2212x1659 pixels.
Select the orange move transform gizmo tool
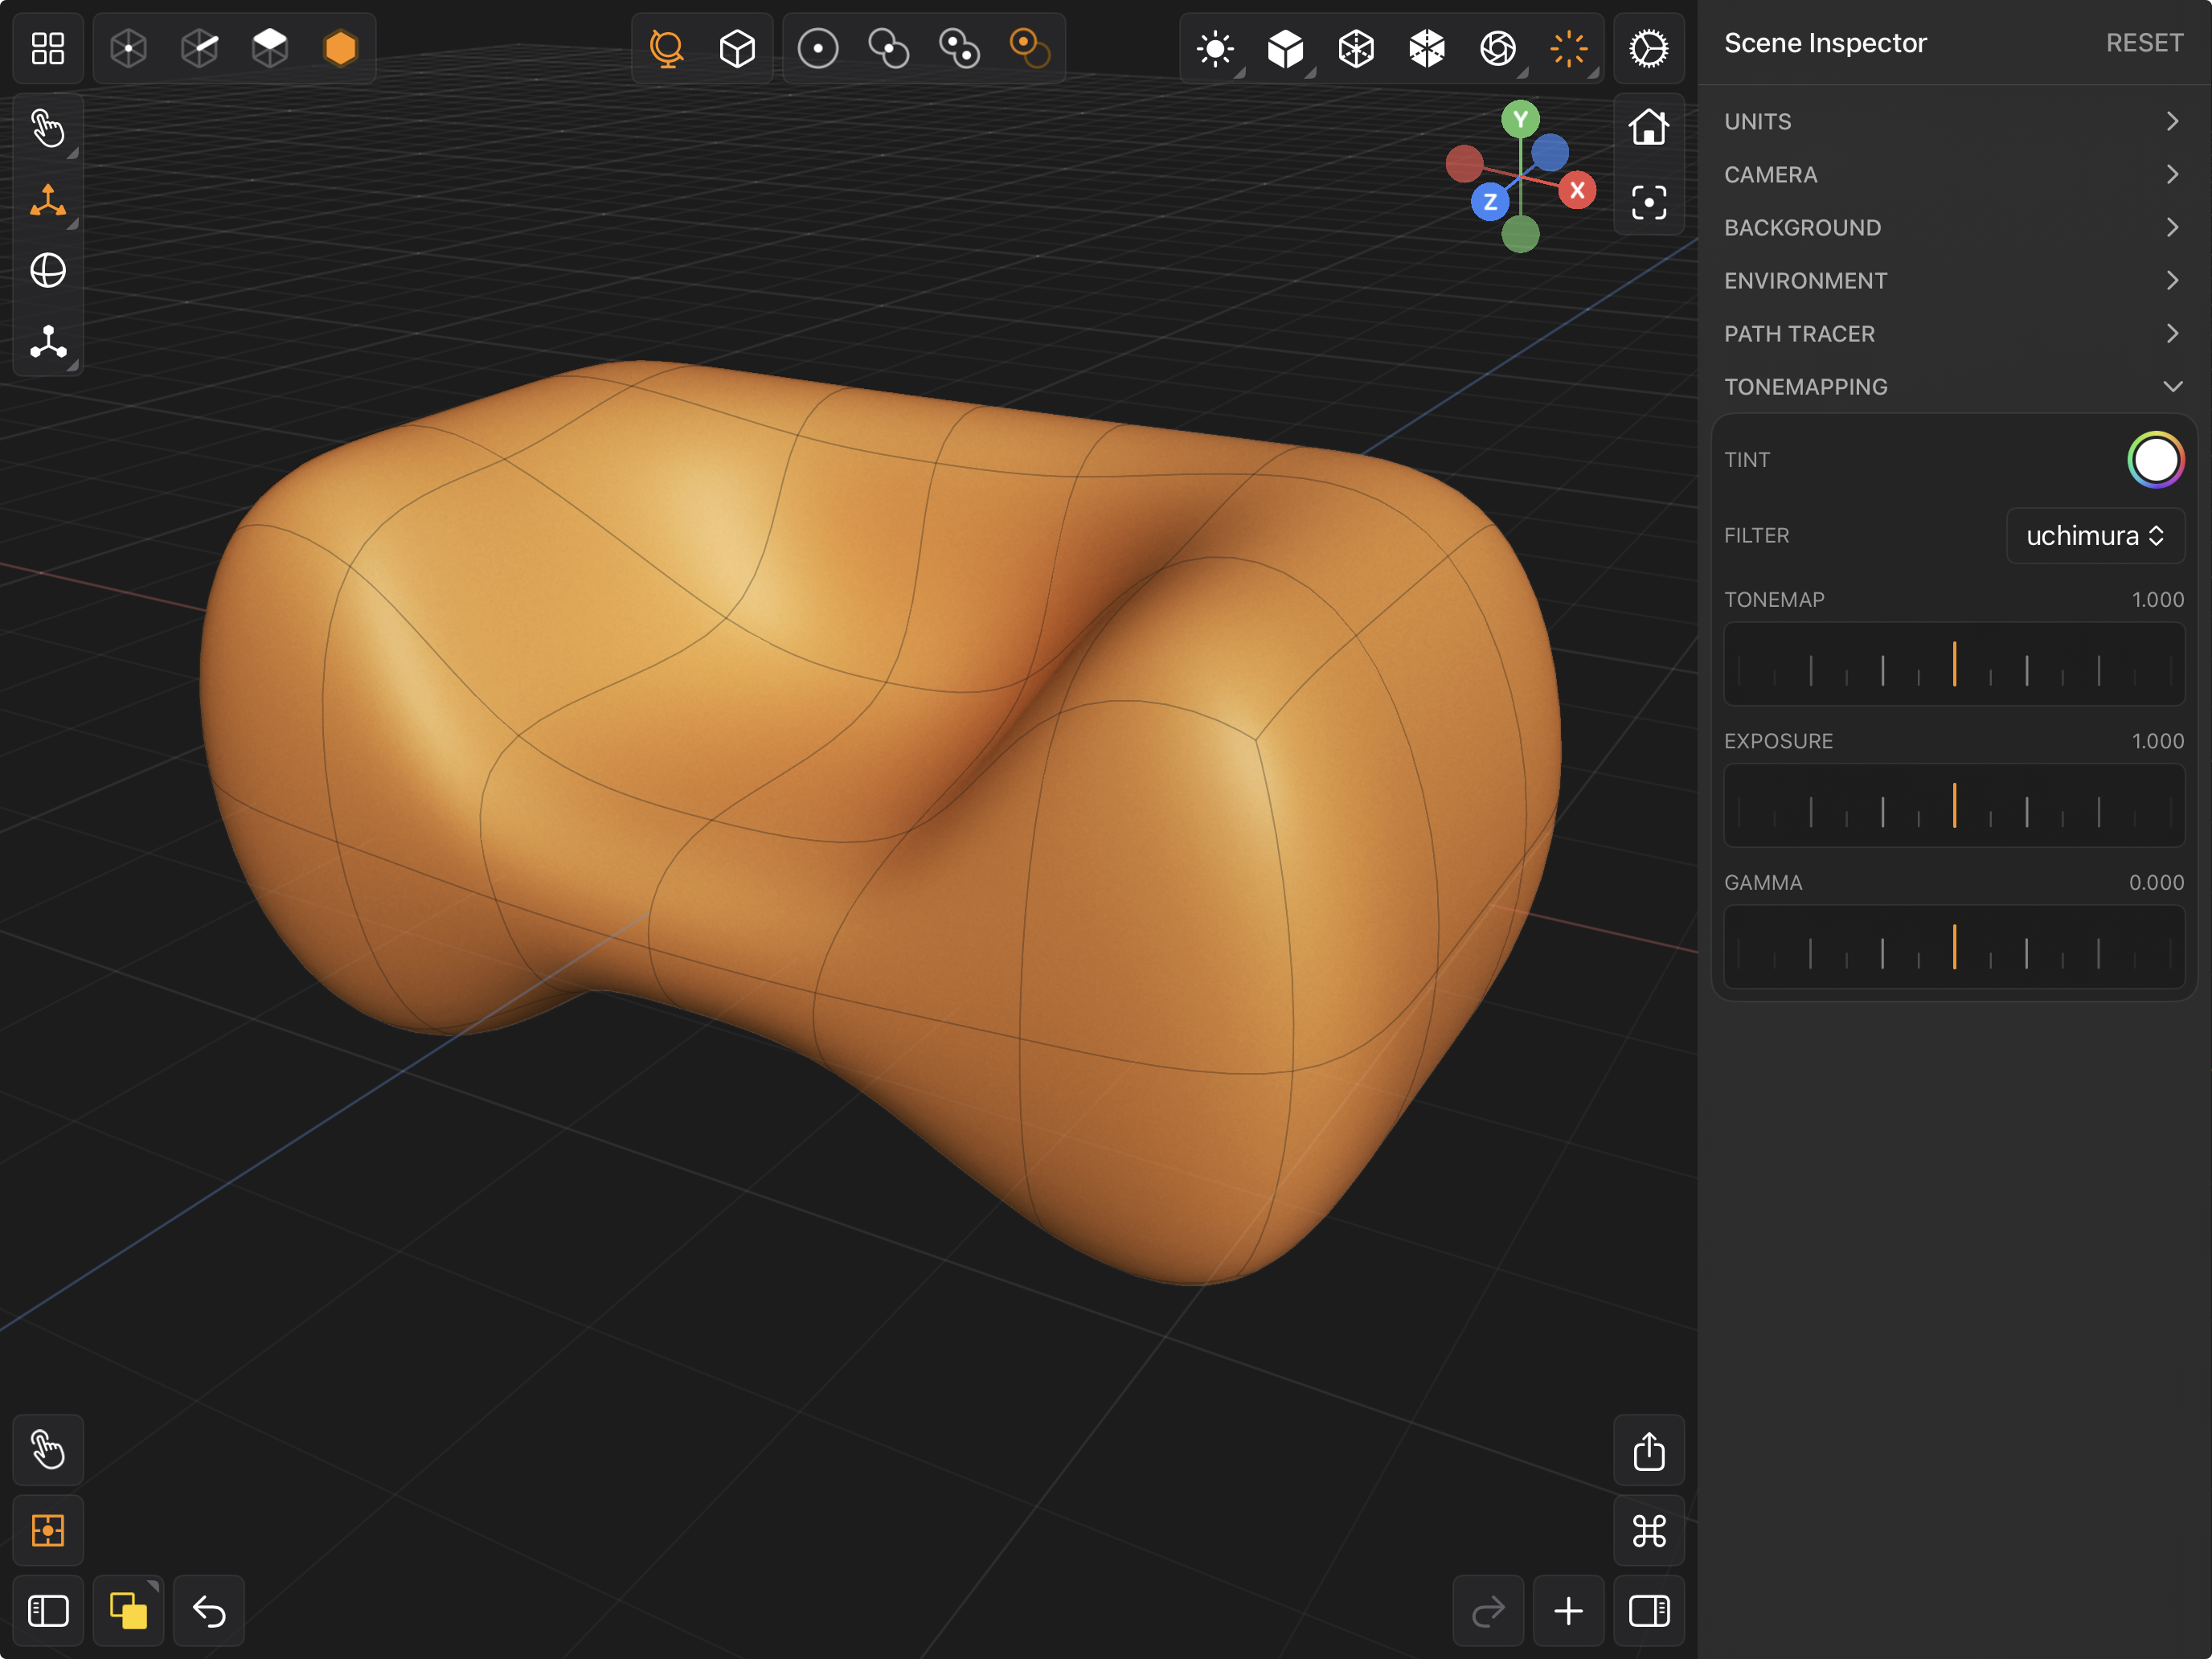click(48, 200)
